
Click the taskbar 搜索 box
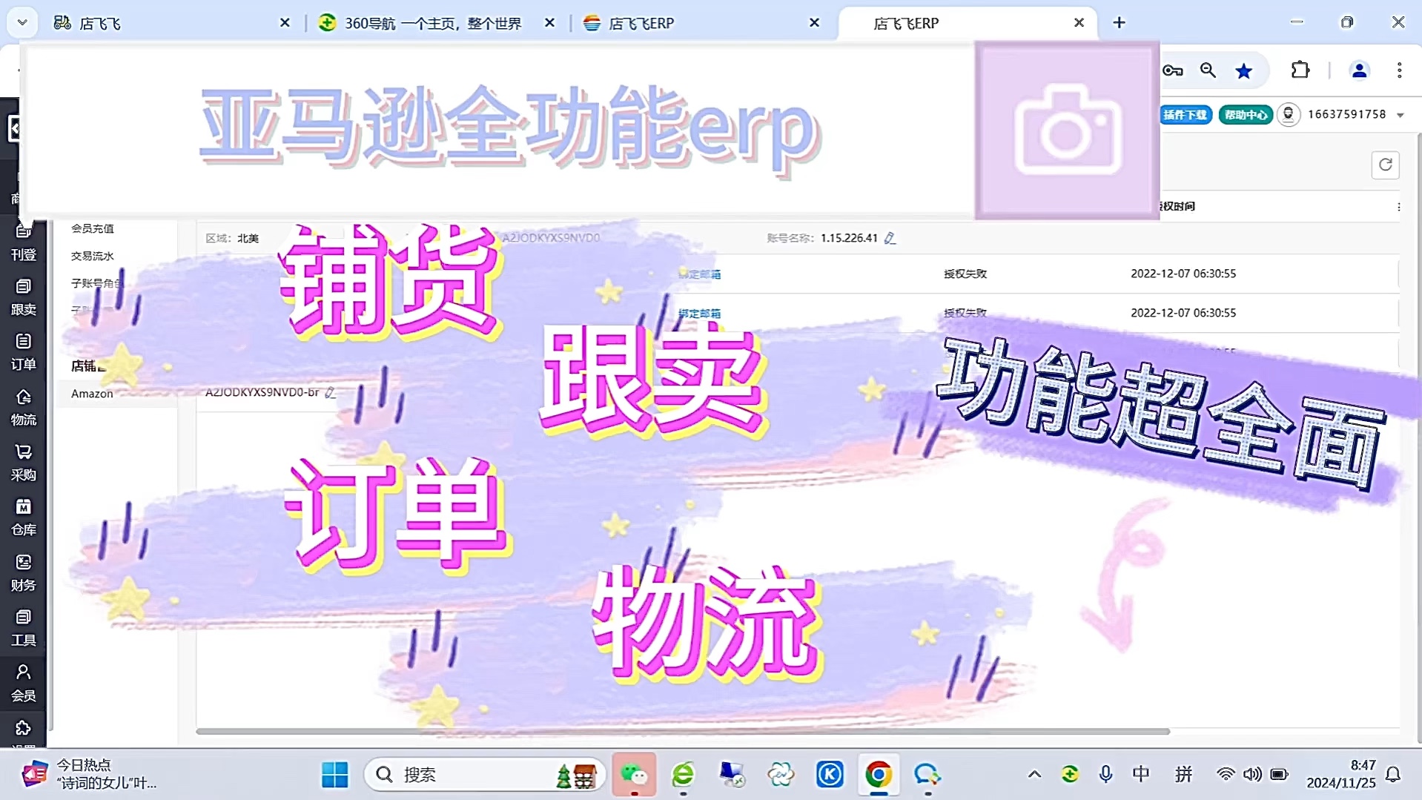[485, 774]
